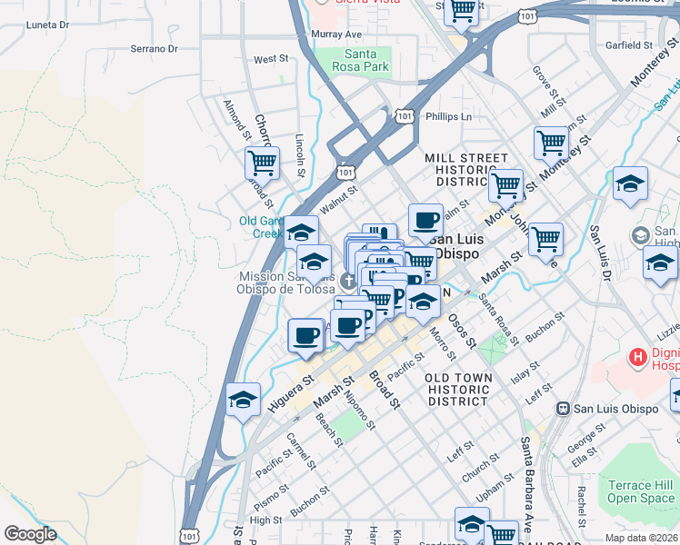The image size is (680, 545).
Task: Select the San Luis Obispo train station icon
Action: coord(563,409)
